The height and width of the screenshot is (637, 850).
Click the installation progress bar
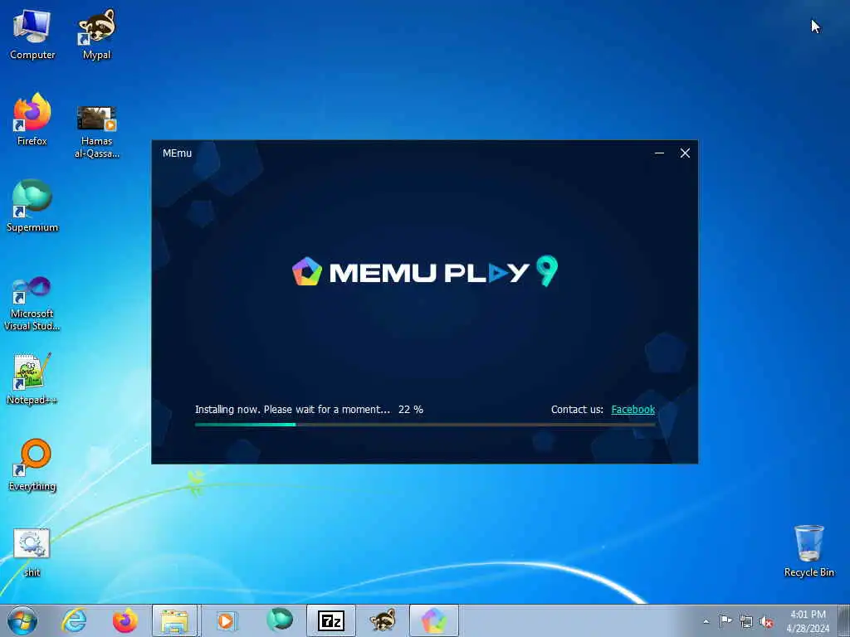(424, 425)
